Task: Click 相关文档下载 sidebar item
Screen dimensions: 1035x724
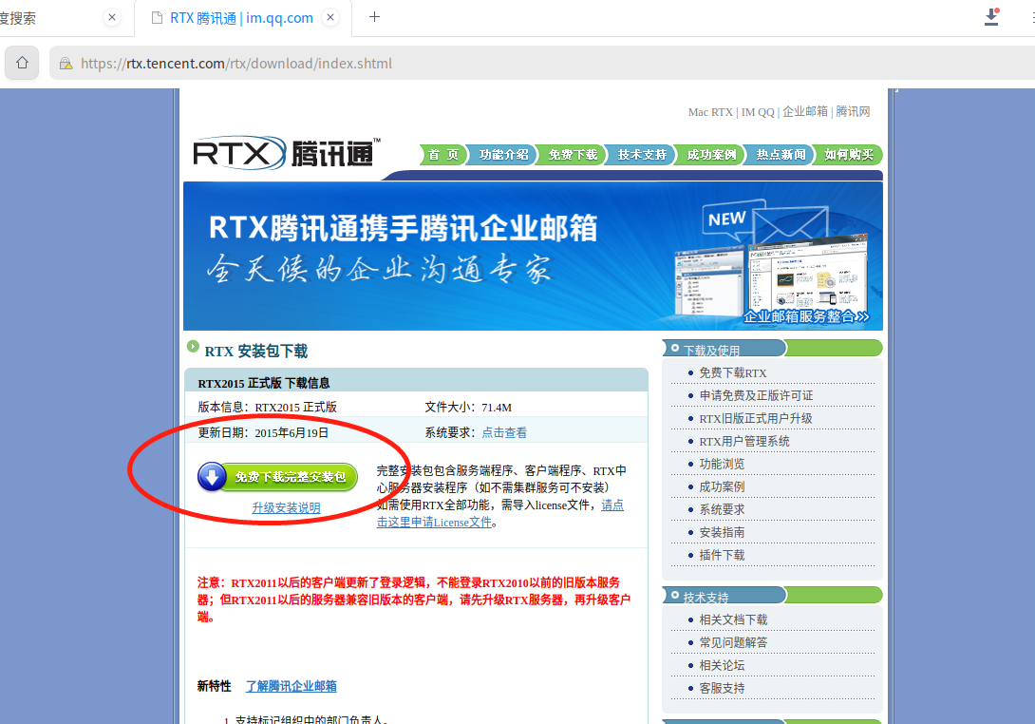Action: click(733, 620)
